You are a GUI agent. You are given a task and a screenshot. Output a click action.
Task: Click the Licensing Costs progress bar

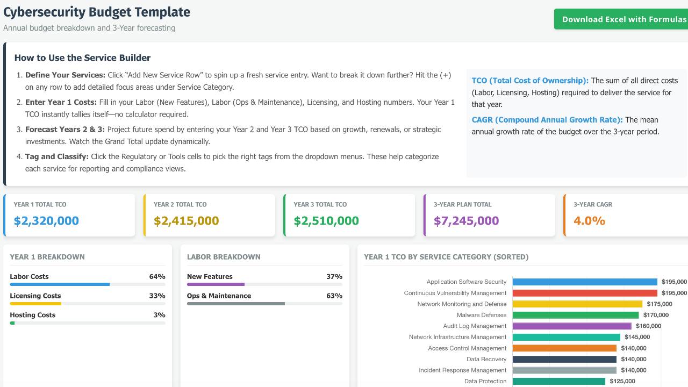pos(88,304)
